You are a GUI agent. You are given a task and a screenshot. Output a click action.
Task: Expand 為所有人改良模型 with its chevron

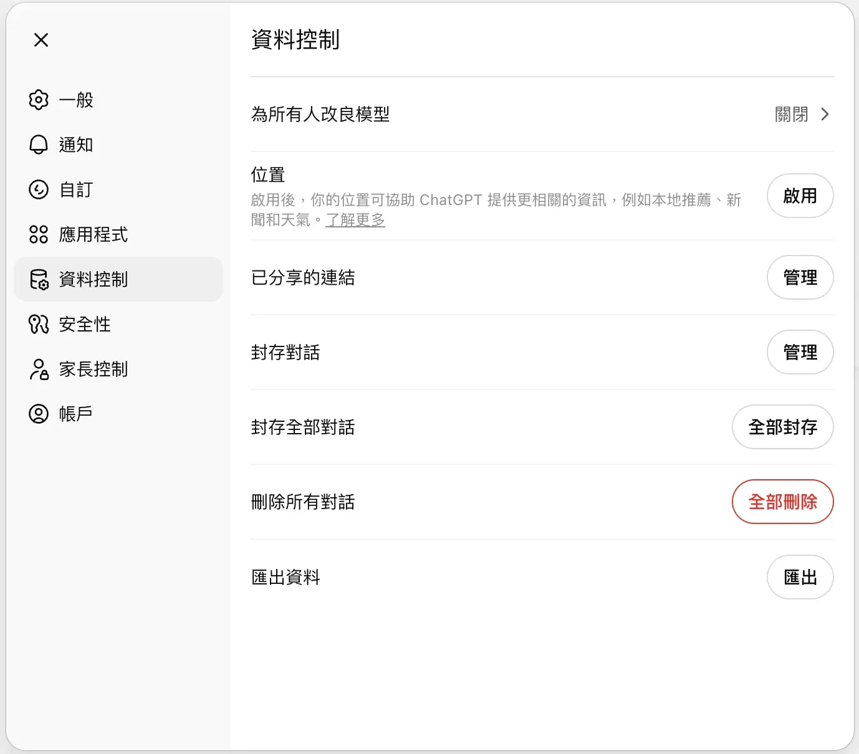[826, 115]
